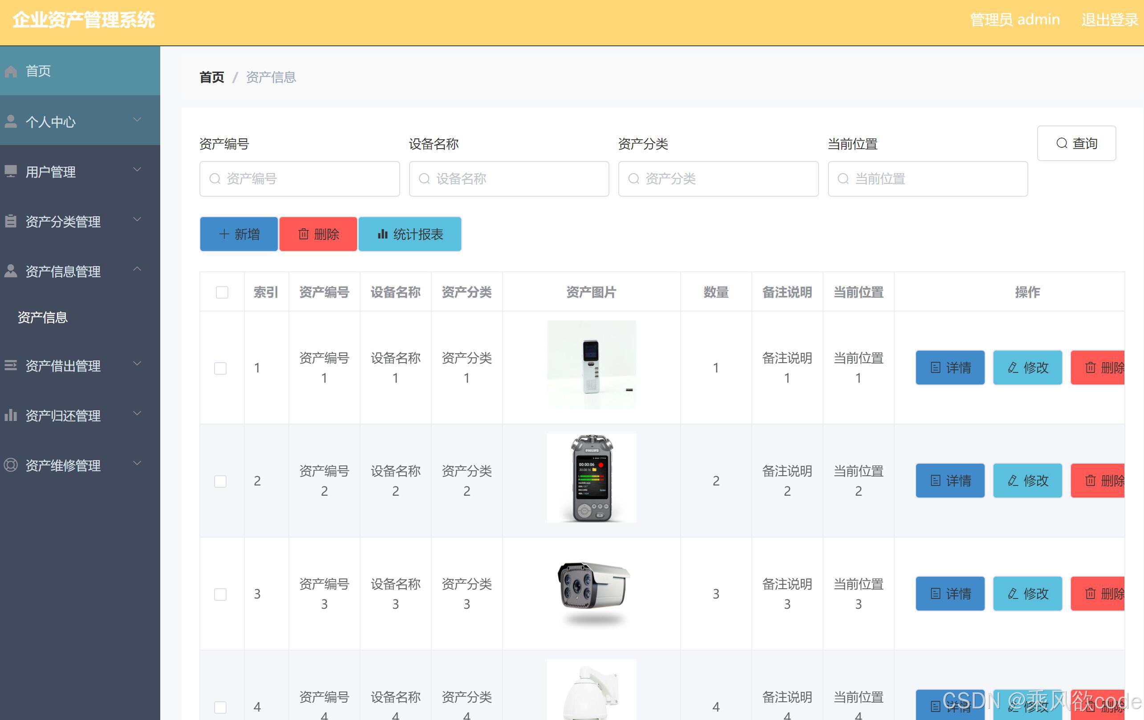Check the checkbox for row 1

point(220,368)
